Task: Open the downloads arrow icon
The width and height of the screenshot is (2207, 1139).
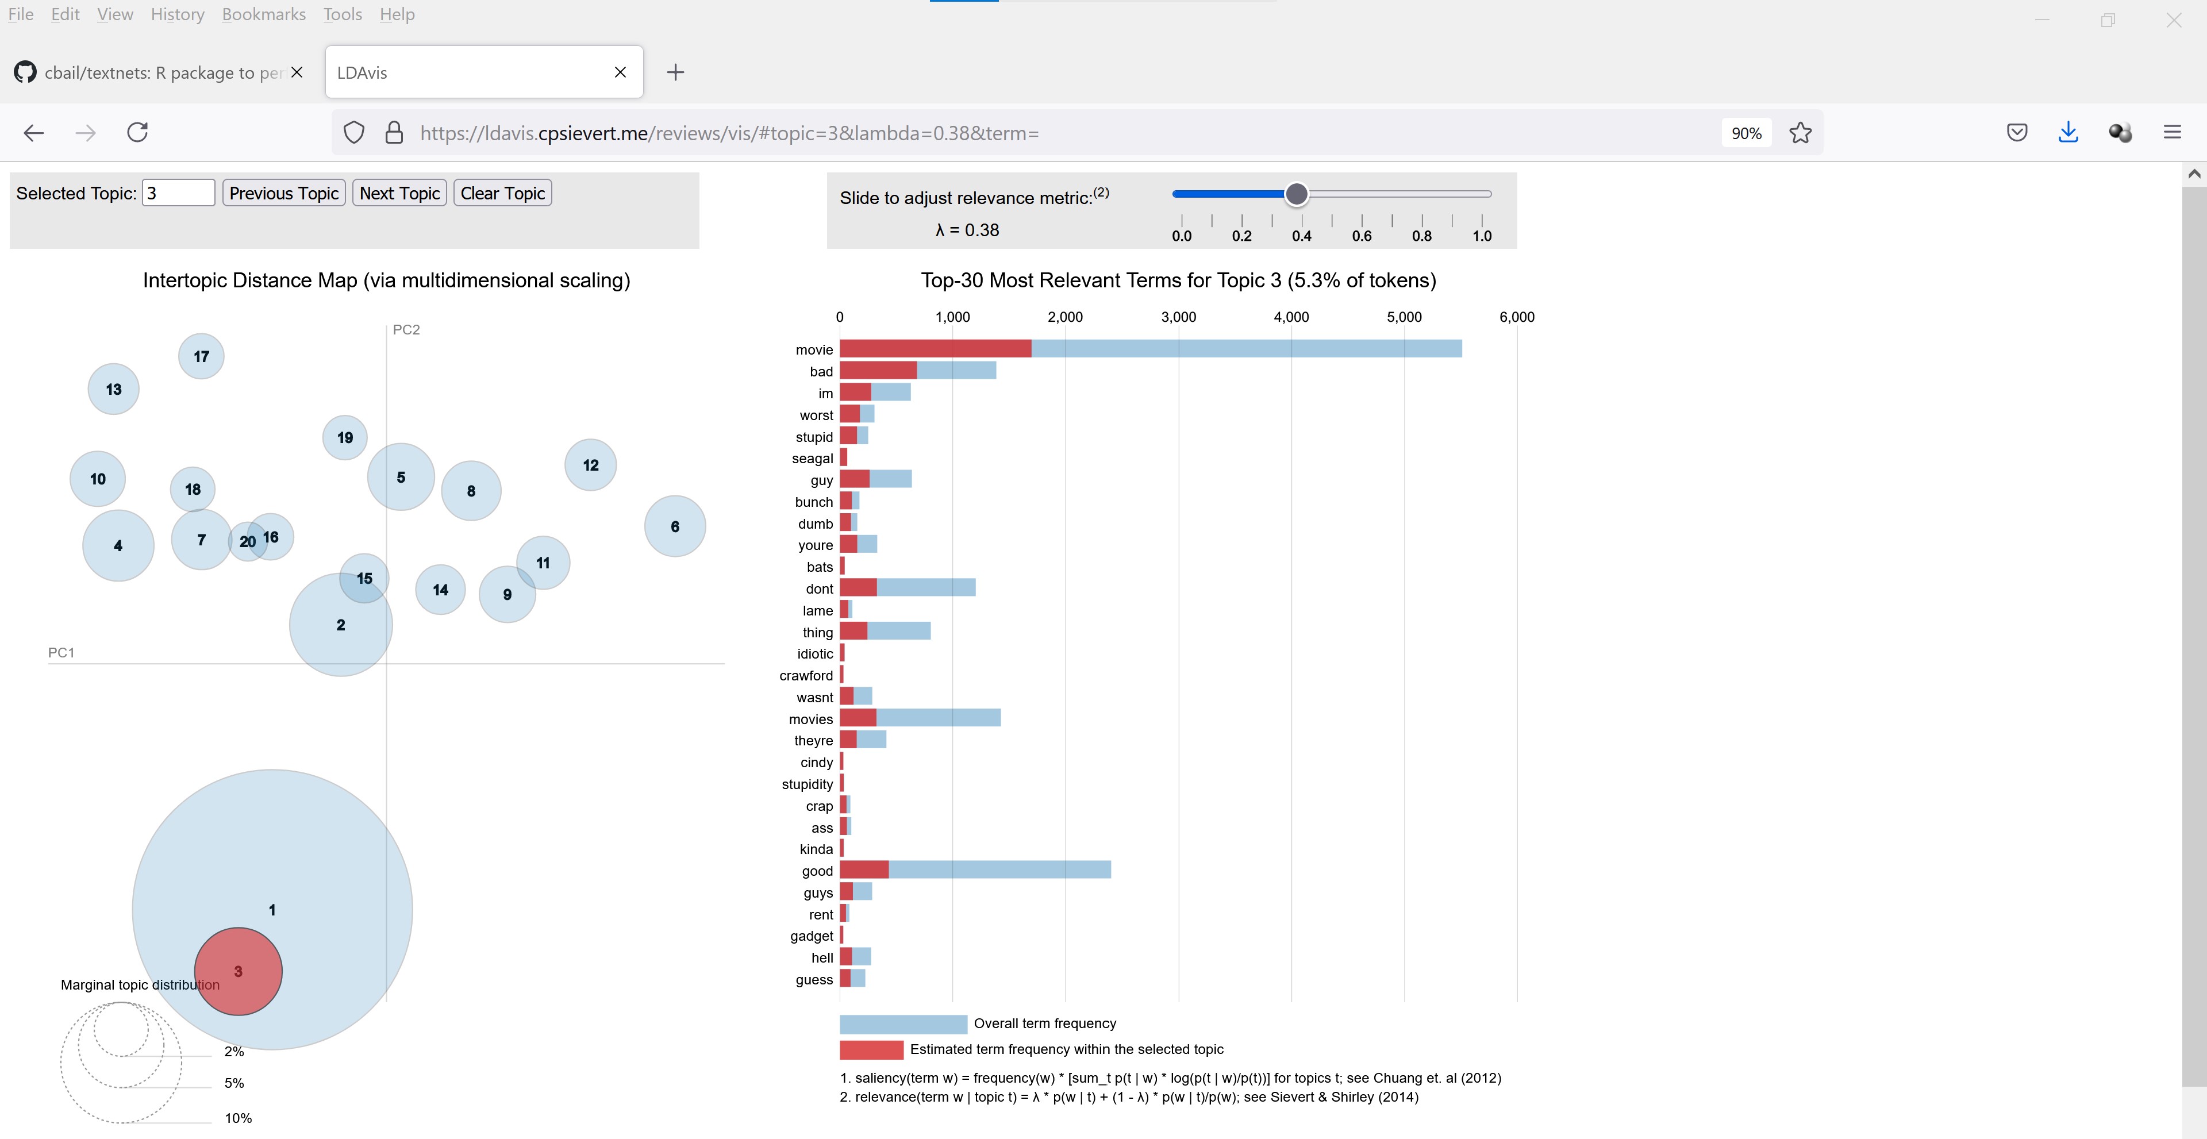Action: point(2068,133)
